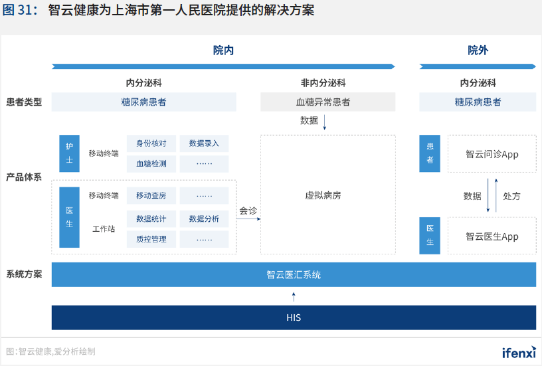Screen dimensions: 542x366
Task: Click the blue 患者 block
Action: click(x=430, y=153)
